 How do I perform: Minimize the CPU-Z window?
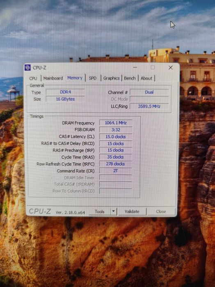click(x=135, y=67)
